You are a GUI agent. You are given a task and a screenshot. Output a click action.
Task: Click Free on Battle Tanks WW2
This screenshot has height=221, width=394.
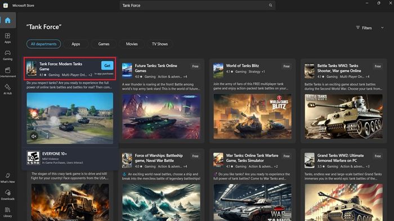[x=378, y=66]
